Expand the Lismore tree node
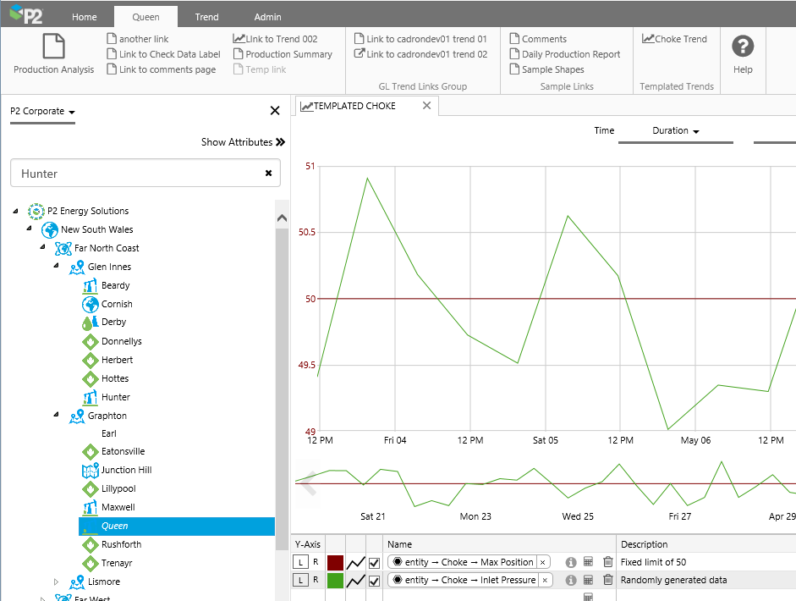This screenshot has height=601, width=796. tap(57, 582)
